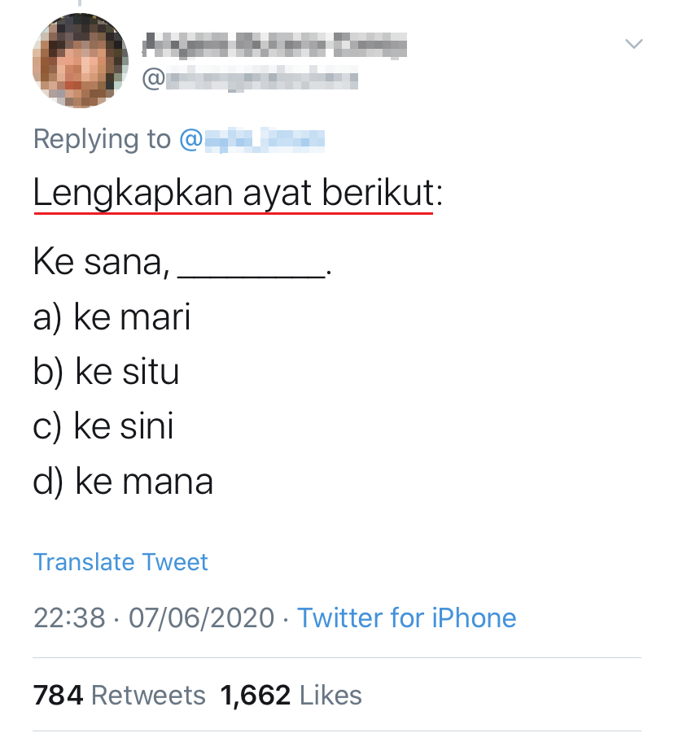
Task: View the 784 Retweets list
Action: (120, 696)
